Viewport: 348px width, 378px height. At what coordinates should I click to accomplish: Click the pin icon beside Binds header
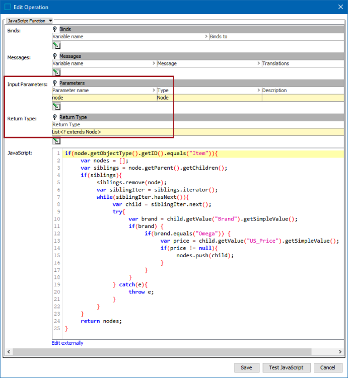point(55,29)
